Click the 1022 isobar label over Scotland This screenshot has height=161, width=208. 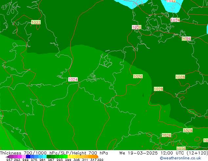(36, 22)
